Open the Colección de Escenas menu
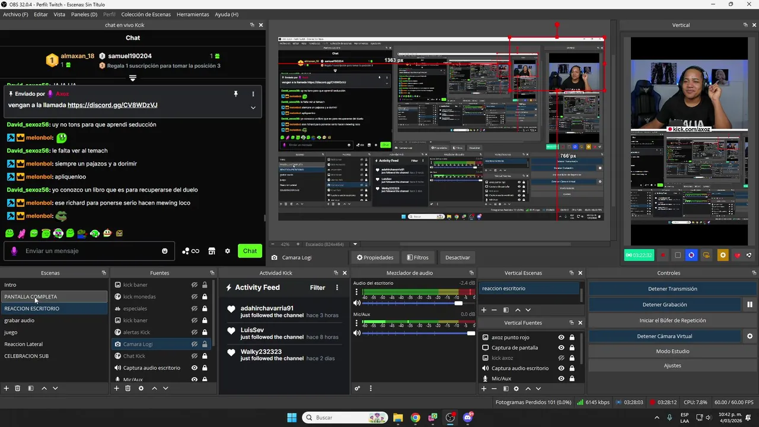 coord(146,14)
